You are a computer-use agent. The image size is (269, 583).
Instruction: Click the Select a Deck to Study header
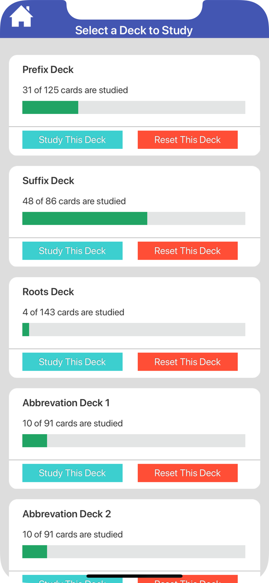click(x=134, y=30)
